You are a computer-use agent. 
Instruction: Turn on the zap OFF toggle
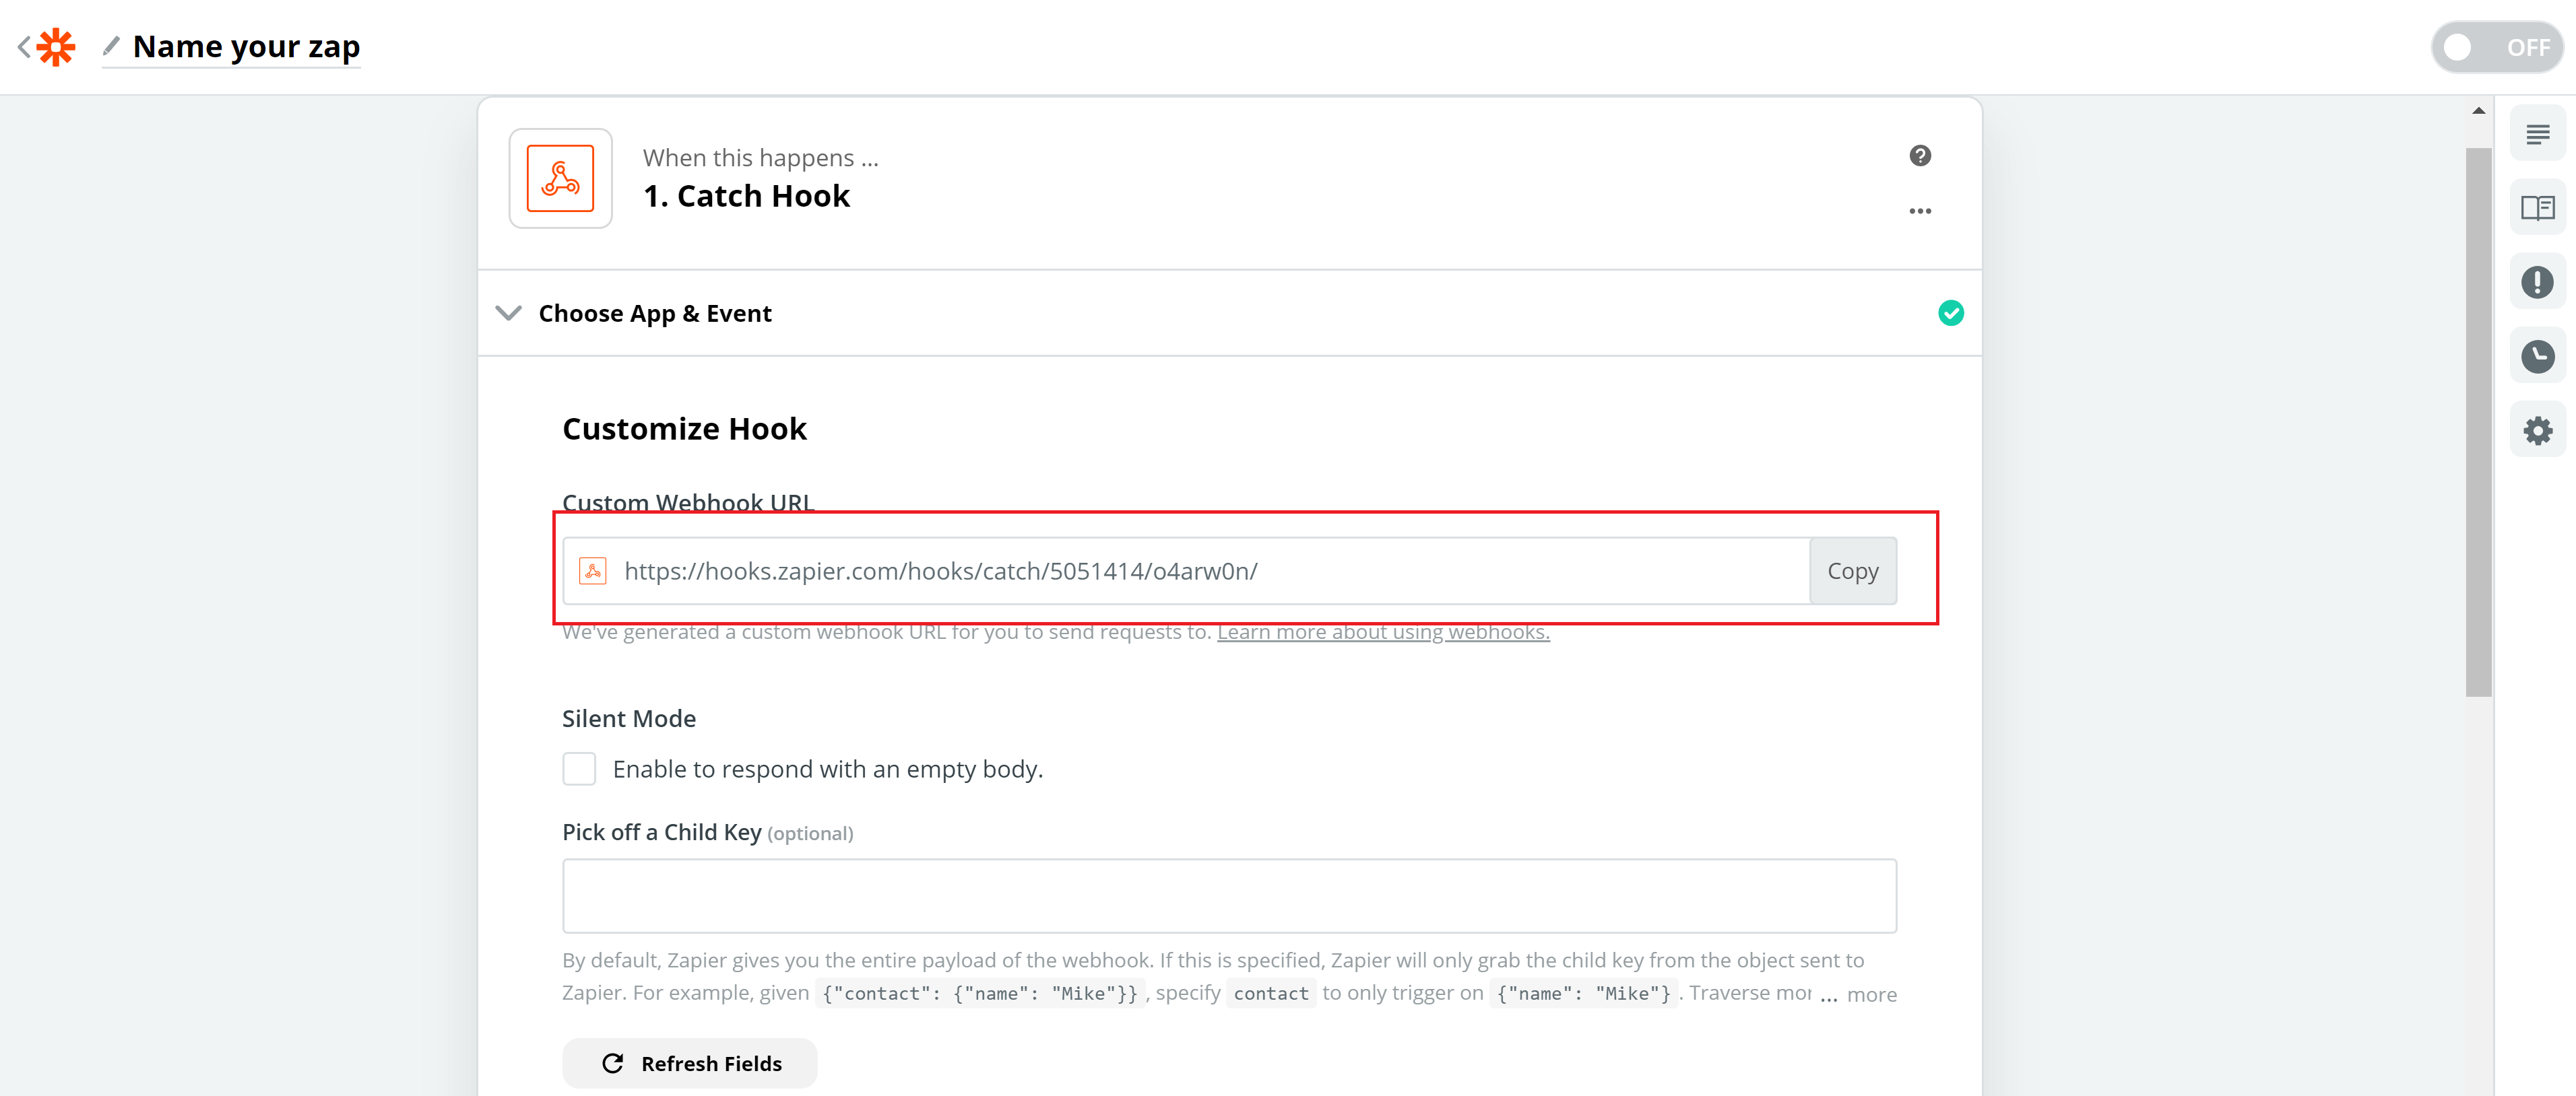pos(2496,47)
